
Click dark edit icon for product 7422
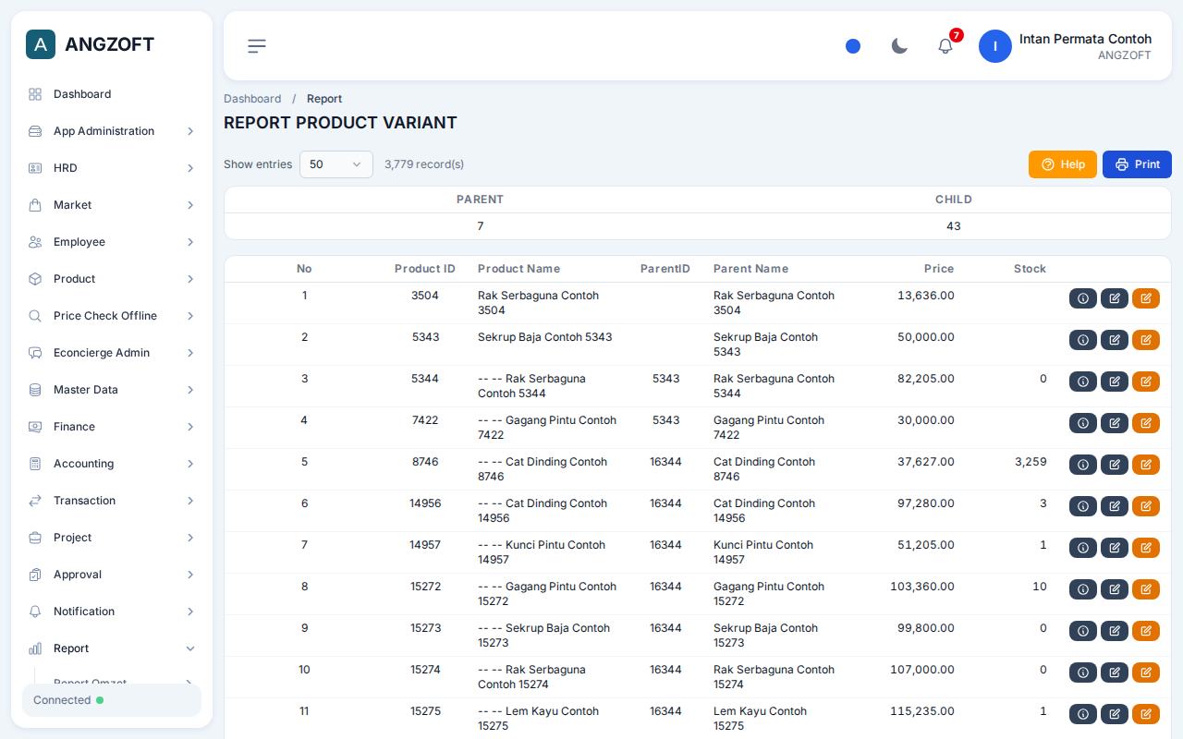pos(1115,423)
